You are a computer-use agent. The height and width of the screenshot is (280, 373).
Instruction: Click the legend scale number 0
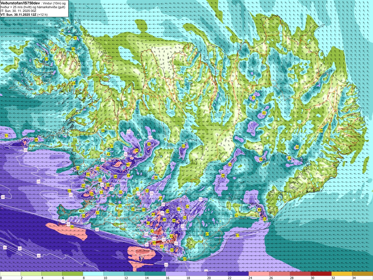[x=1, y=278]
